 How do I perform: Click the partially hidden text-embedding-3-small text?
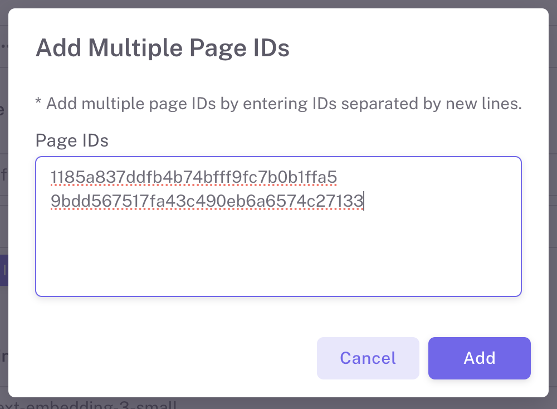pyautogui.click(x=89, y=404)
